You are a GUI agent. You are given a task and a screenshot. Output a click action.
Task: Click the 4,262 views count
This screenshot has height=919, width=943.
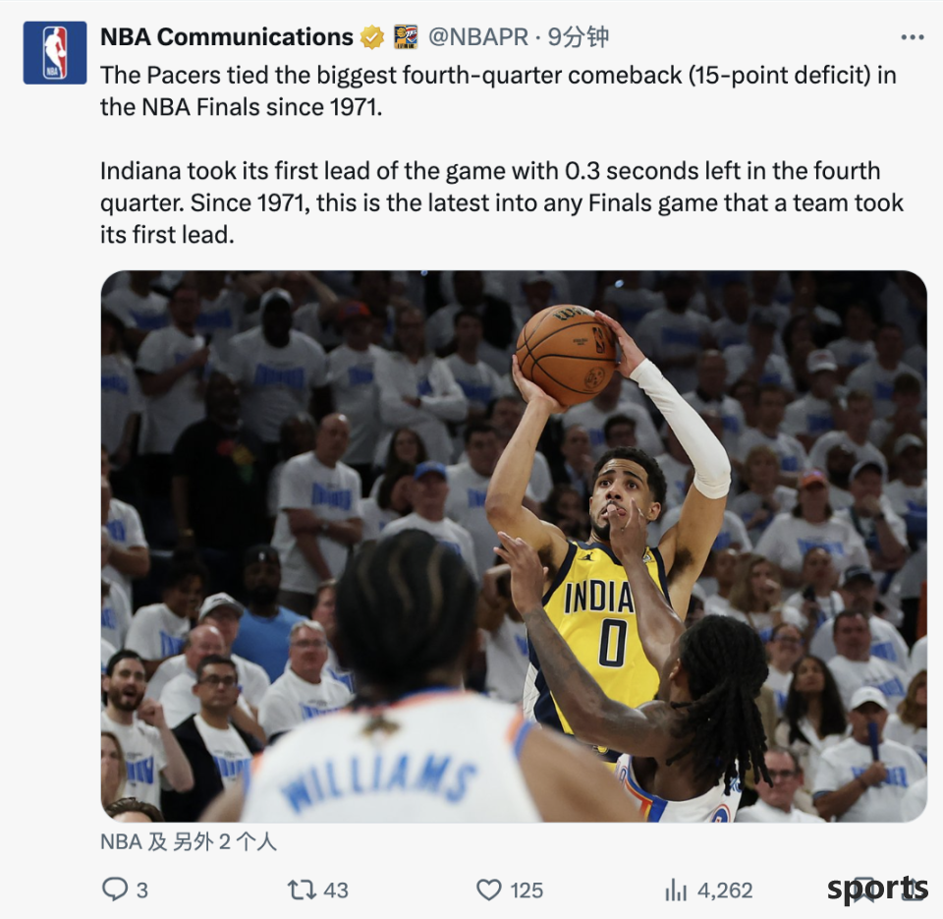coord(725,890)
